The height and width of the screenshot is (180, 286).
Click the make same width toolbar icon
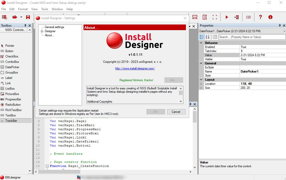[x=195, y=17]
